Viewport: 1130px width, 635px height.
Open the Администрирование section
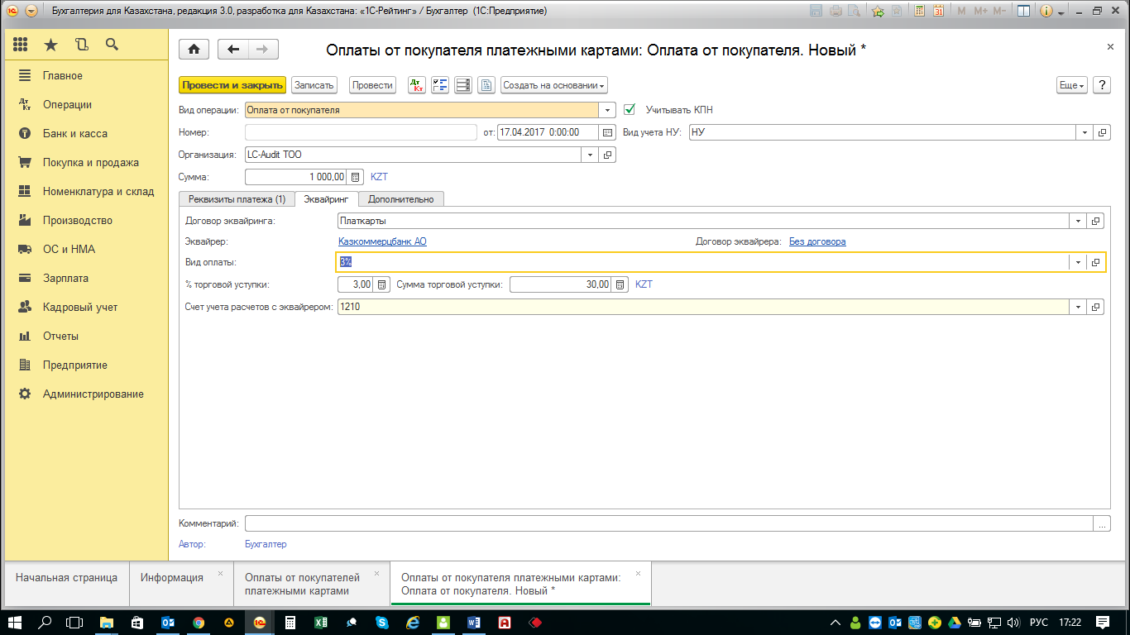pos(93,394)
